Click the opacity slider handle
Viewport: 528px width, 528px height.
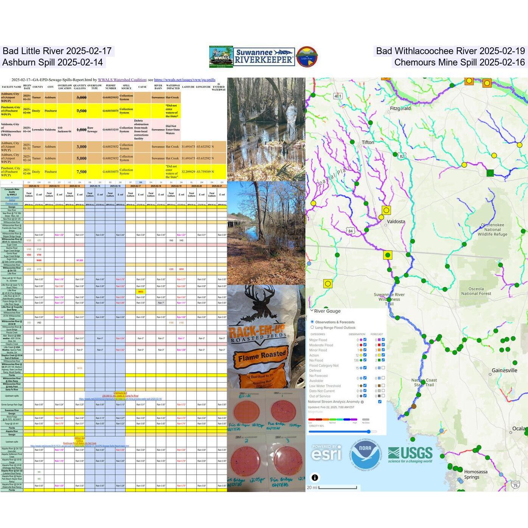[x=369, y=431]
